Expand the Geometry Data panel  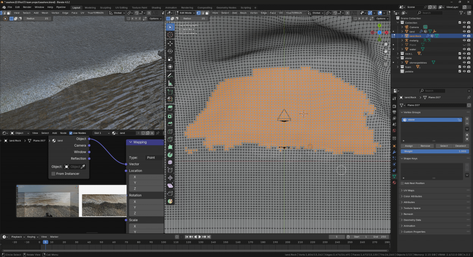tap(412, 220)
